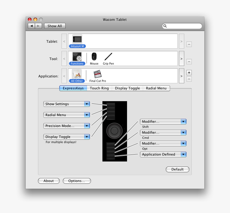The height and width of the screenshot is (213, 230).
Task: Click the 'Wacom Tablet' window title
Action: coord(115,19)
